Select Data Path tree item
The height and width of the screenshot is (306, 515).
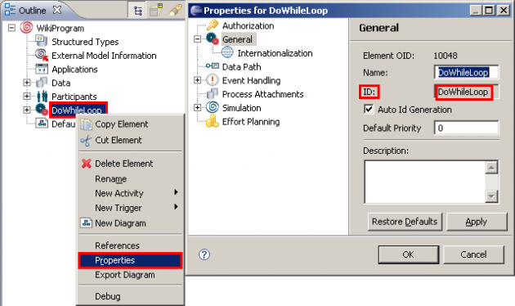pos(241,67)
